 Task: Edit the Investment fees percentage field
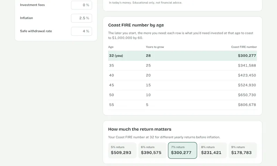point(81,5)
